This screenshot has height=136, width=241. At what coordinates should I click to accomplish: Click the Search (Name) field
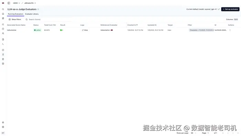(x=49, y=19)
